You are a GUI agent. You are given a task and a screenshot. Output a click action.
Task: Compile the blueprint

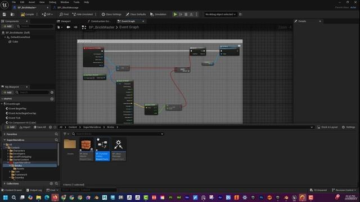pyautogui.click(x=28, y=15)
